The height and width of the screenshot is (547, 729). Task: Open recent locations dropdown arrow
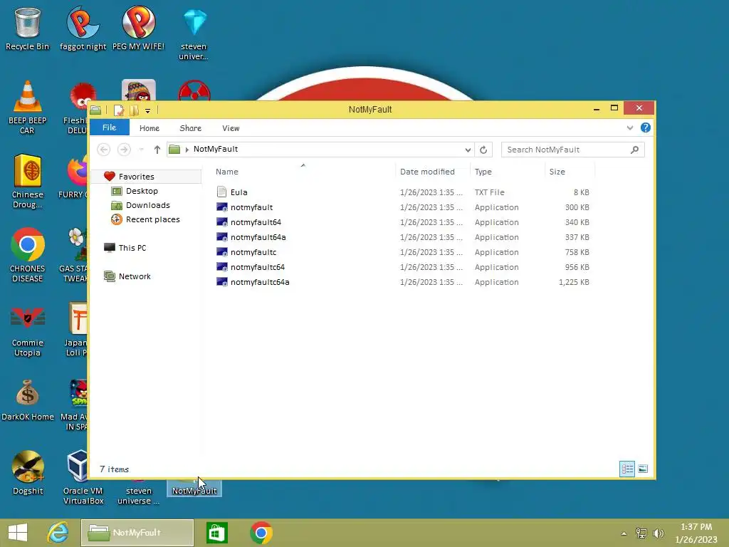pyautogui.click(x=142, y=150)
